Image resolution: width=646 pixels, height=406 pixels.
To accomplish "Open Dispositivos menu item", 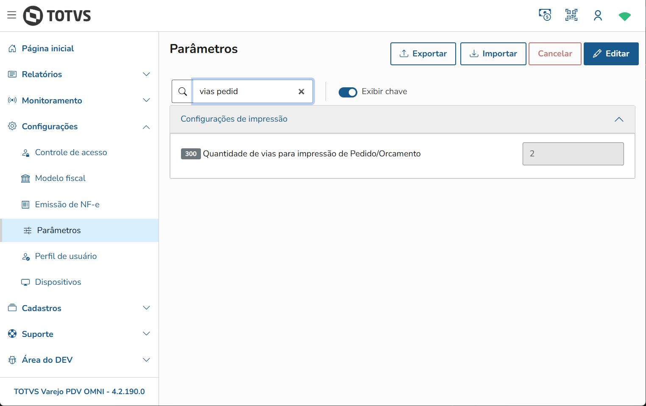I will pos(58,282).
